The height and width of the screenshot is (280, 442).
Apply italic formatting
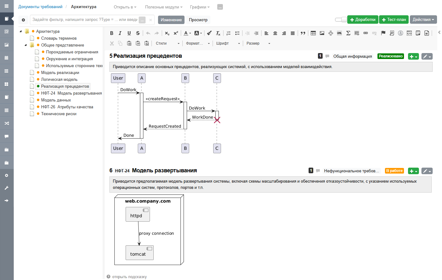click(120, 33)
